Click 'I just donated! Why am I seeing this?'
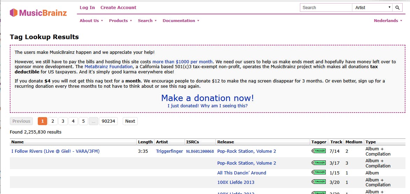The height and width of the screenshot is (194, 410). 208,106
